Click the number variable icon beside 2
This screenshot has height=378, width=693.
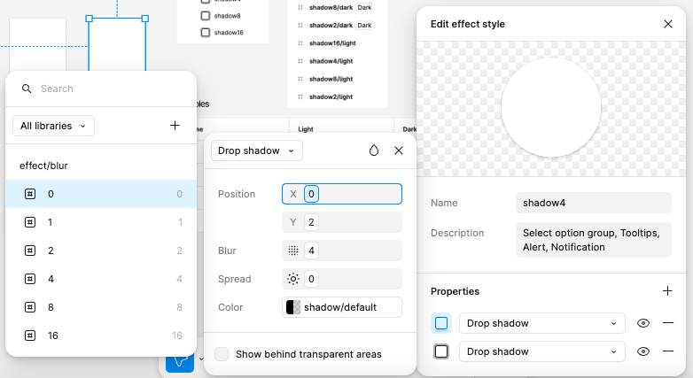pyautogui.click(x=29, y=251)
